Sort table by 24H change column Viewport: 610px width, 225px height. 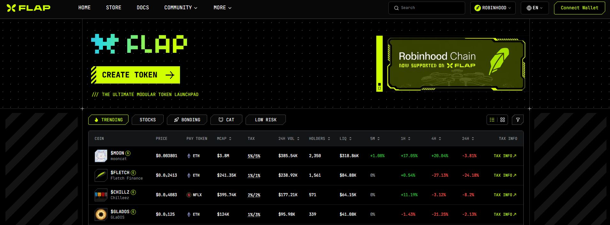pos(468,139)
